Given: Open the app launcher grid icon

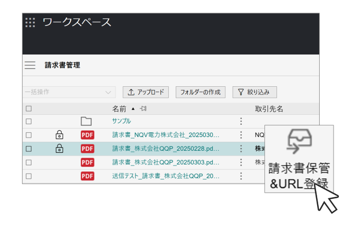Looking at the screenshot, I should [x=30, y=22].
